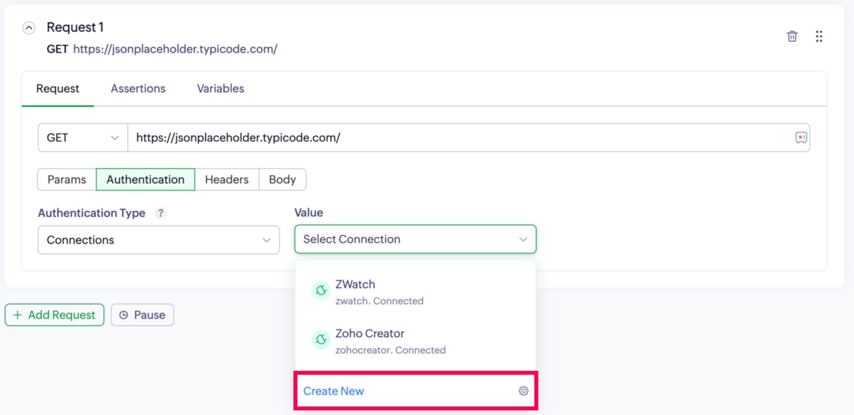Open the Authentication Type help icon

pyautogui.click(x=160, y=213)
